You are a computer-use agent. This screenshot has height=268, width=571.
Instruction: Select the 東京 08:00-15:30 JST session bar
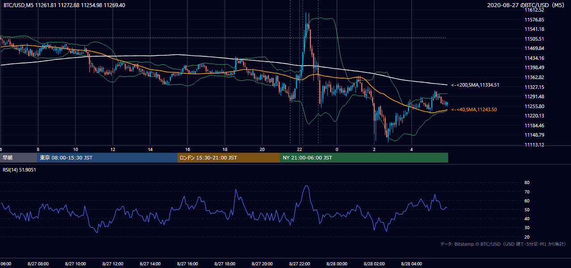107,158
